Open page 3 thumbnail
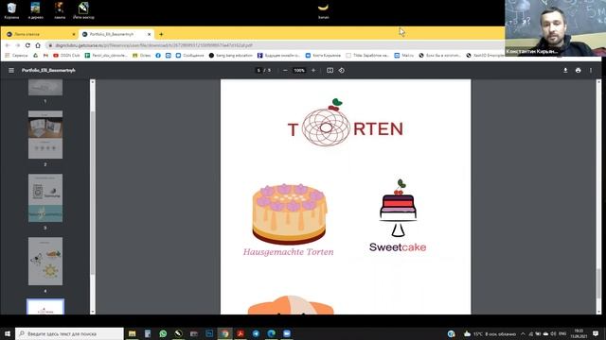 (x=45, y=197)
